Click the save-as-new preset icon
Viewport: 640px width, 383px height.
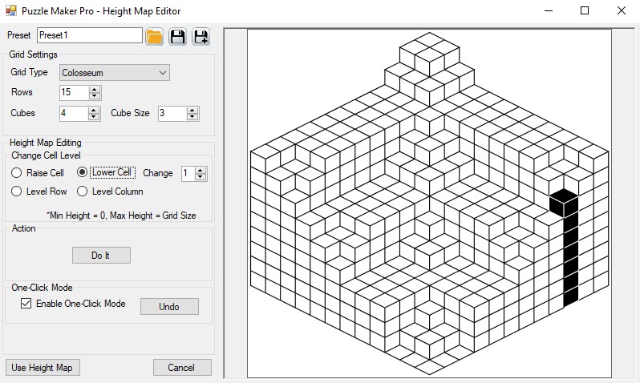201,36
